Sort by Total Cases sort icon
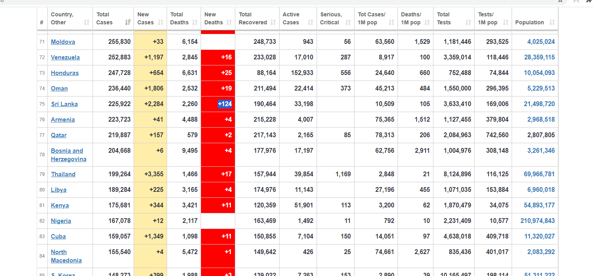This screenshot has width=593, height=276. 128,22
